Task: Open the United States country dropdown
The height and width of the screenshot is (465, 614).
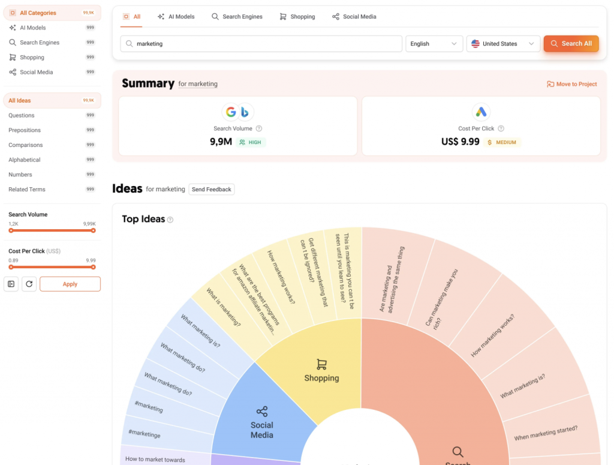Action: tap(502, 44)
